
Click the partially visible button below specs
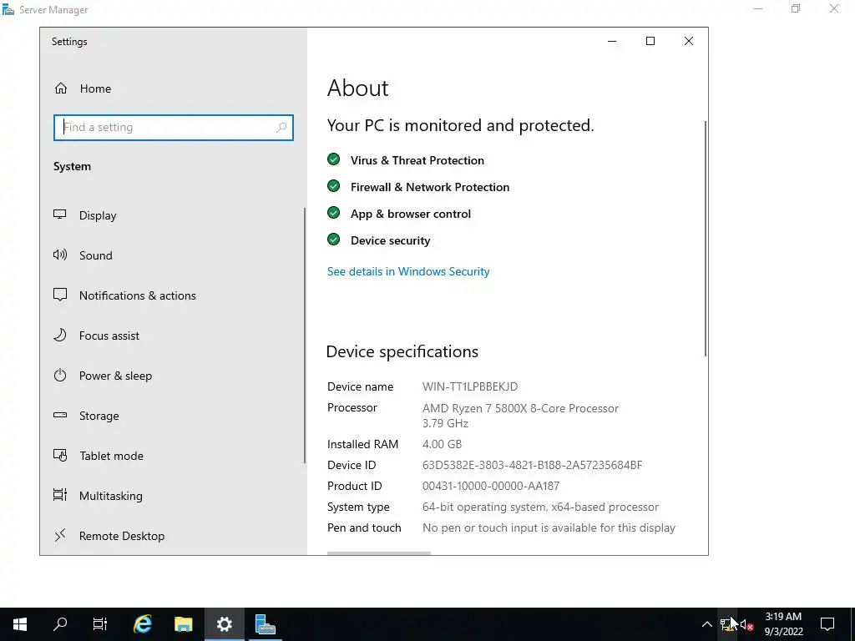click(379, 553)
